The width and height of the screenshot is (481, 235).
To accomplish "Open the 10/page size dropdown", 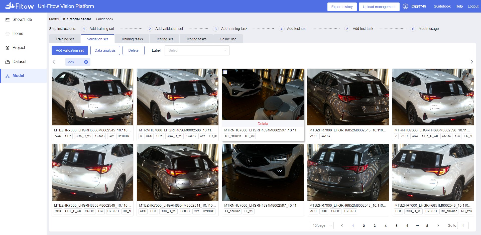I will 321,225.
